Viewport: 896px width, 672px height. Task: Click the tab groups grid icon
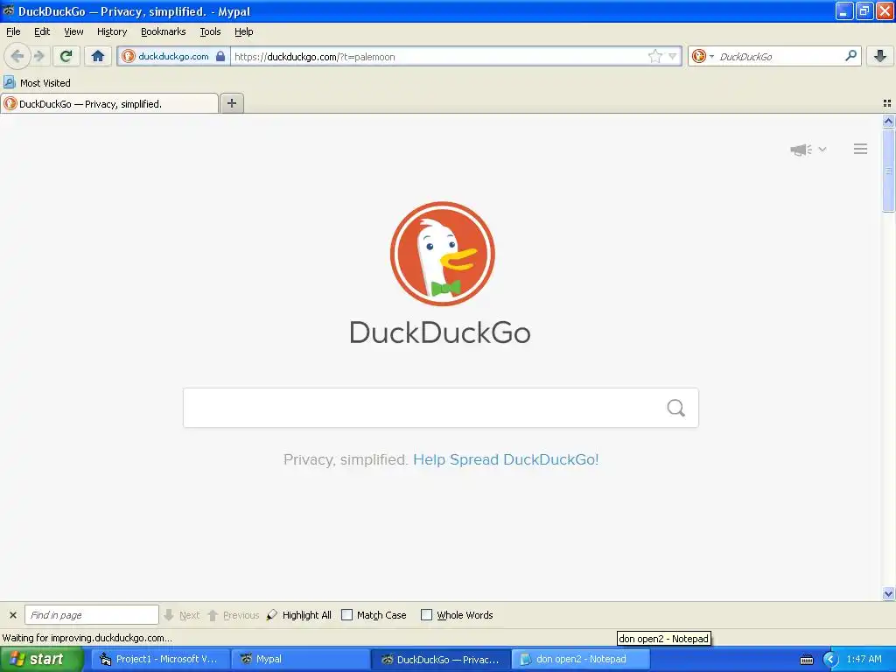point(887,103)
